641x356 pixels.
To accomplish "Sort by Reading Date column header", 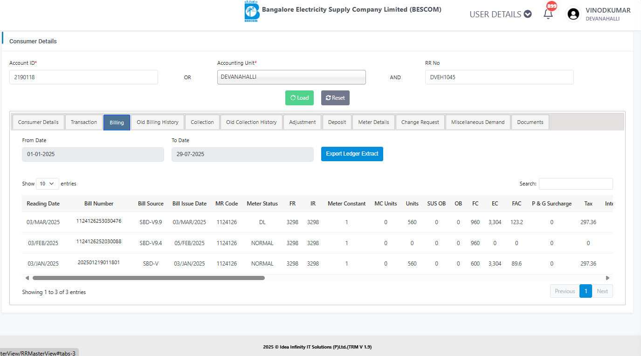I will 43,204.
